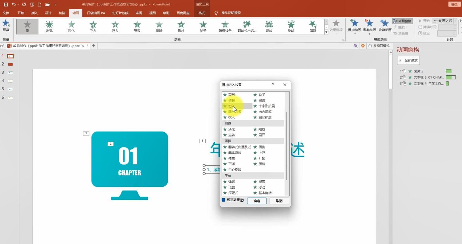Click the 确定 button in the dialog

click(x=257, y=201)
